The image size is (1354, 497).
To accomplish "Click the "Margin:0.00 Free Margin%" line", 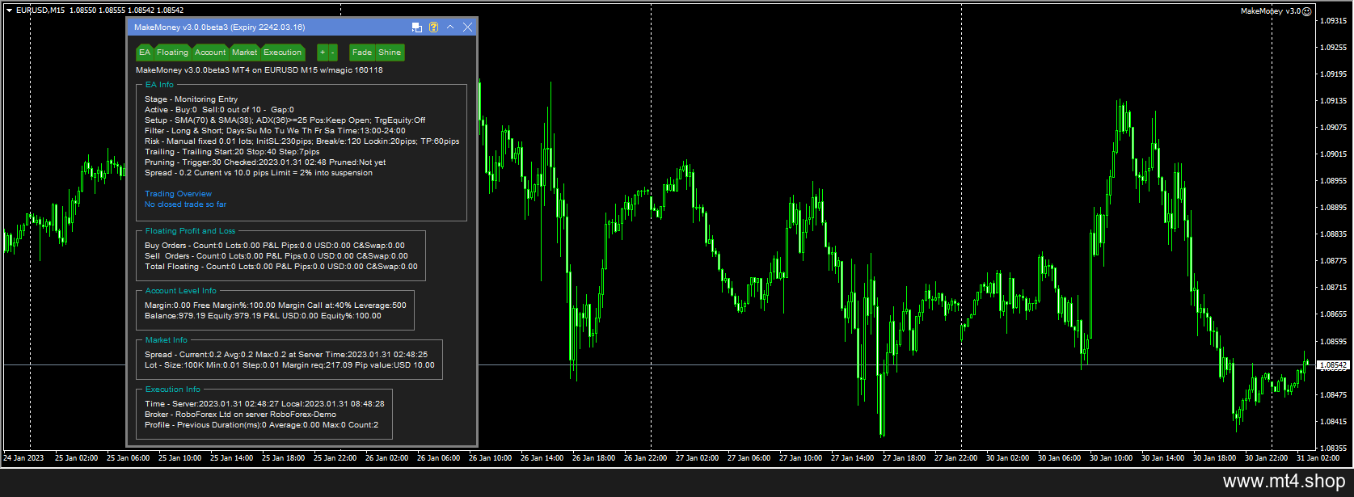I will click(276, 305).
